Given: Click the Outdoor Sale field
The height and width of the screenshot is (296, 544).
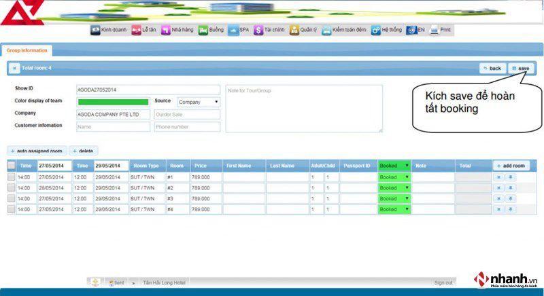Looking at the screenshot, I should 187,115.
